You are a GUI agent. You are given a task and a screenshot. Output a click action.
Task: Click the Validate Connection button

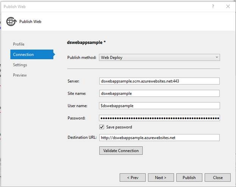[121, 151]
